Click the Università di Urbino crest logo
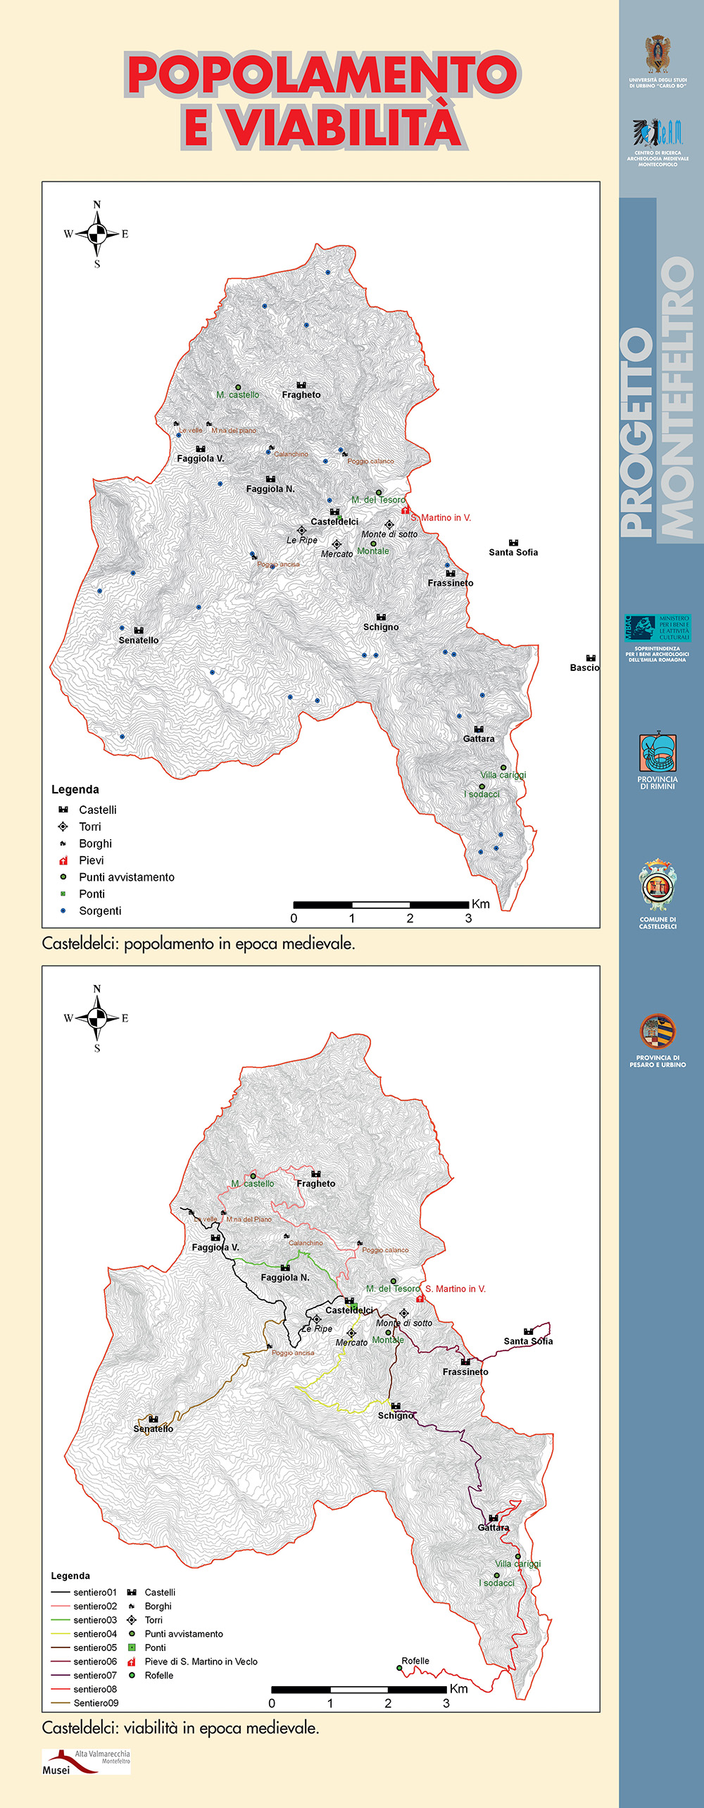The image size is (704, 1808). click(658, 54)
